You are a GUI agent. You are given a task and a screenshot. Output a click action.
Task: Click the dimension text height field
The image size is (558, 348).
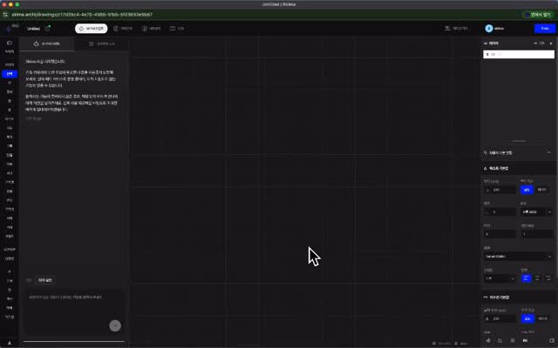pos(500,319)
